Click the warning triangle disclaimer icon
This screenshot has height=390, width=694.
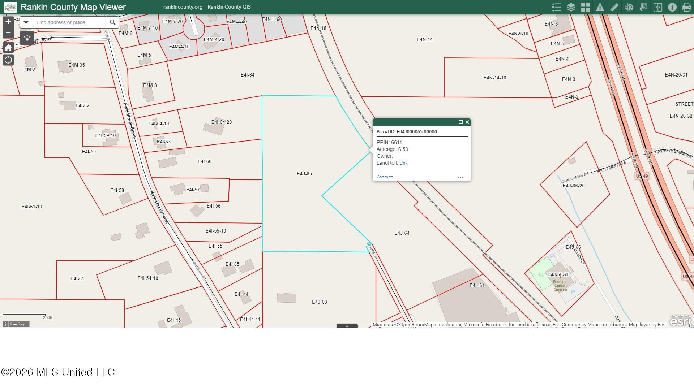point(600,7)
